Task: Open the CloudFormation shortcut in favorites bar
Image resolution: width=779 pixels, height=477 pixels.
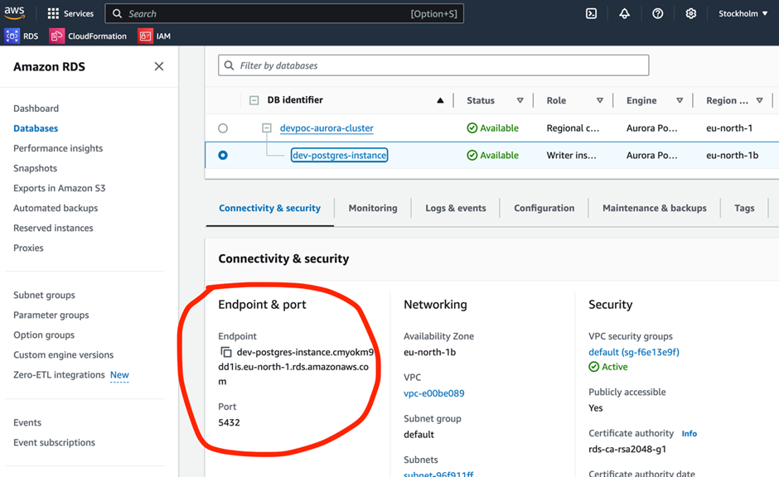Action: coord(88,36)
